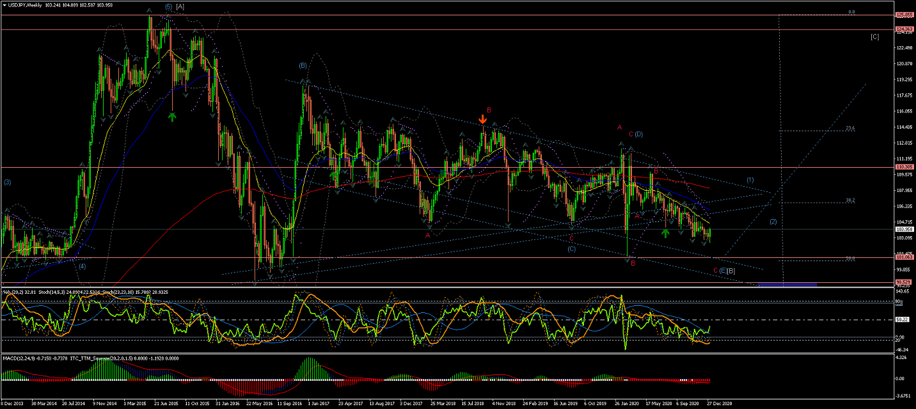Select the blue rectangle at the chart bottom
The width and height of the screenshot is (916, 409).
(x=787, y=284)
